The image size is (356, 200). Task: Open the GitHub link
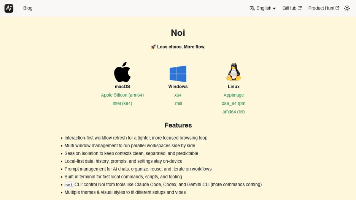pos(292,8)
